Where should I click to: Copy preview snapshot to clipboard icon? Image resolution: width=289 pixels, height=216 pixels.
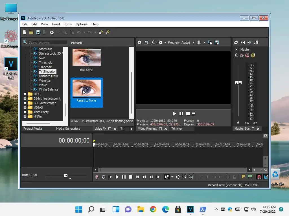[210, 43]
